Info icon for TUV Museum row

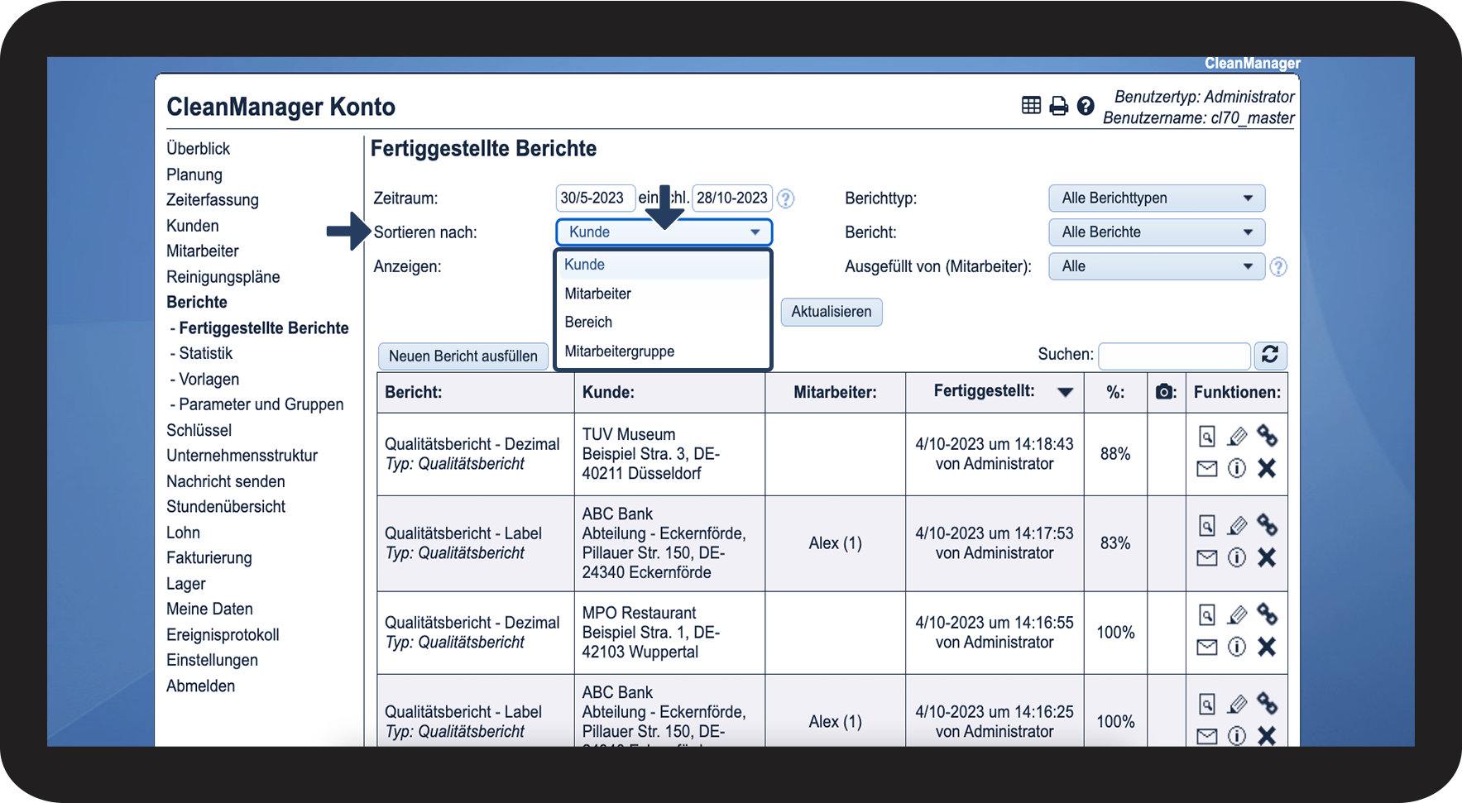(1237, 469)
